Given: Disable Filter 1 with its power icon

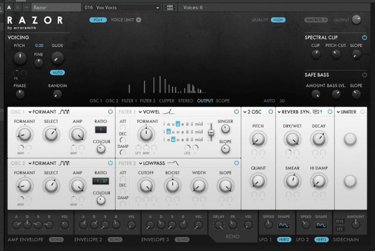Looking at the screenshot, I should pyautogui.click(x=236, y=112).
